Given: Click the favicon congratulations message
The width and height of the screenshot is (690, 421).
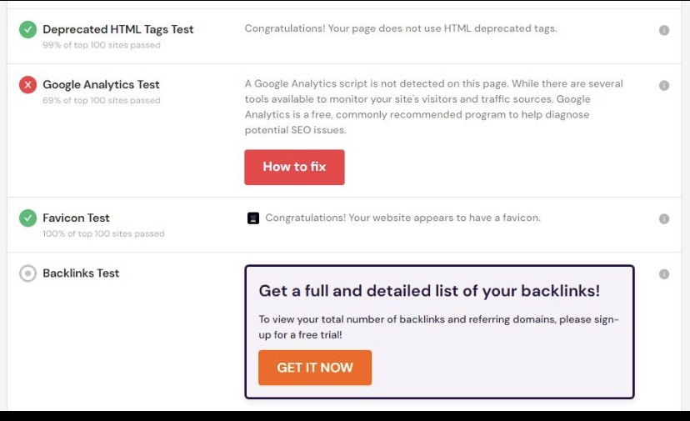Looking at the screenshot, I should tap(402, 218).
